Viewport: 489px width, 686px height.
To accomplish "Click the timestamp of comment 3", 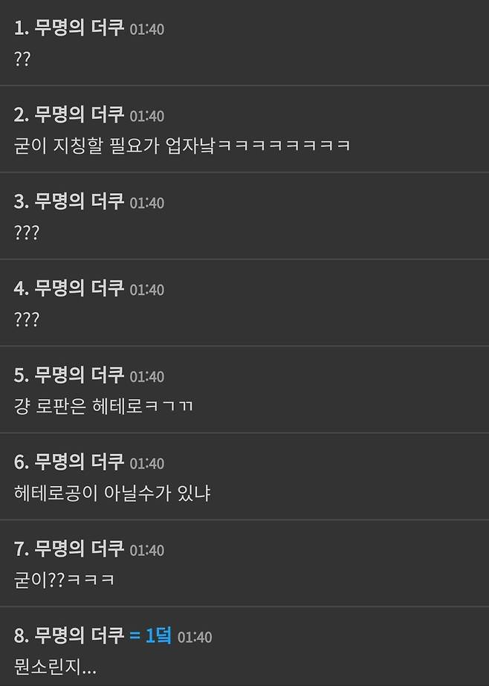I will [x=147, y=203].
